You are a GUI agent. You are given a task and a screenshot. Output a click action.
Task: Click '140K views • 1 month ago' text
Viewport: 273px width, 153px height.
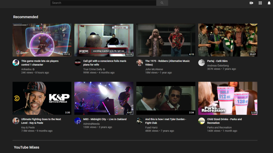coord(222,131)
